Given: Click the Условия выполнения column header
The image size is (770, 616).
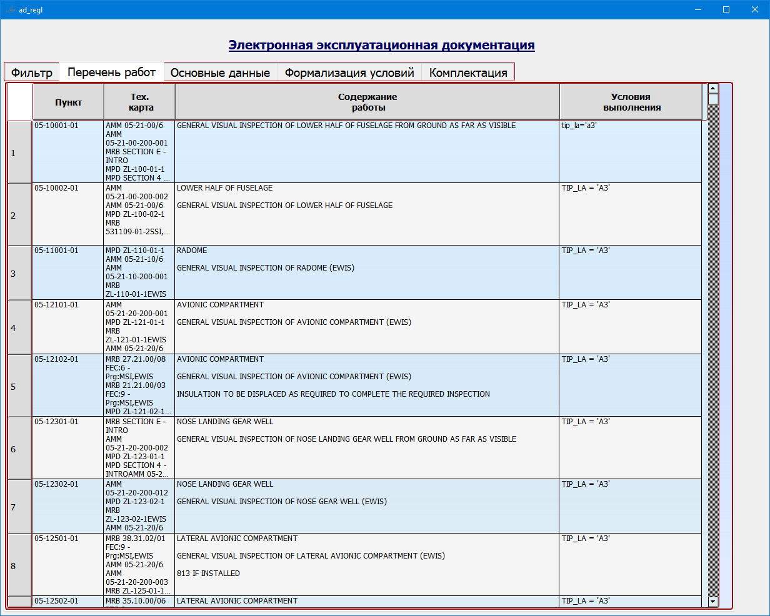Looking at the screenshot, I should 631,102.
